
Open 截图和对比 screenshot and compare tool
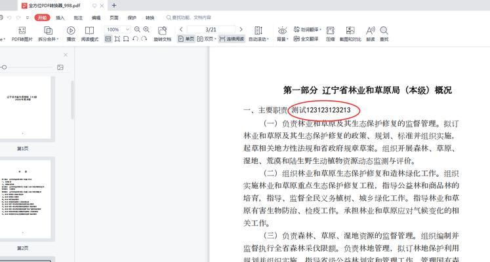[x=350, y=33]
